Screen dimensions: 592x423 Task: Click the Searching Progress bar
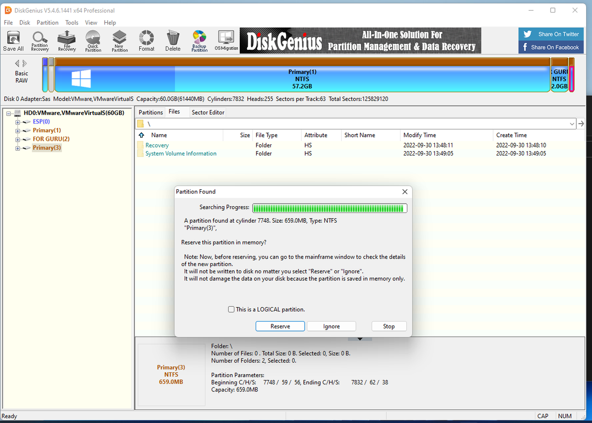pyautogui.click(x=330, y=208)
